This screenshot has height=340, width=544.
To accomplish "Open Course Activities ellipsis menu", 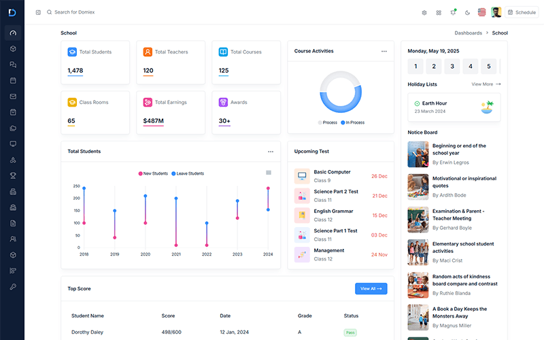I will tap(384, 51).
